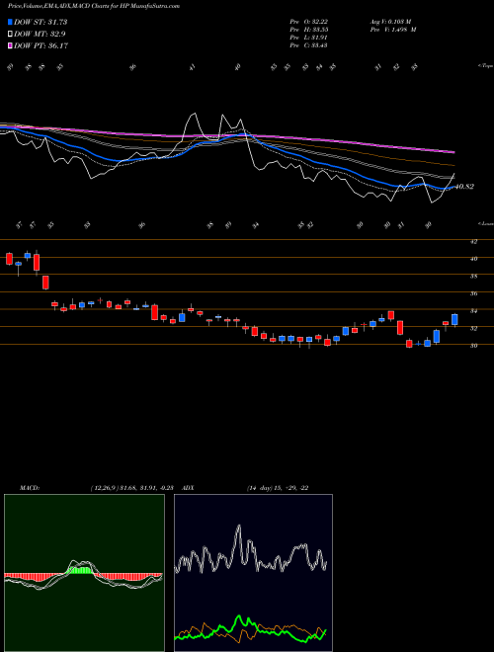Click the Pre L: 31.91 value
Viewport: 494px width, 652px height.
pyautogui.click(x=308, y=38)
